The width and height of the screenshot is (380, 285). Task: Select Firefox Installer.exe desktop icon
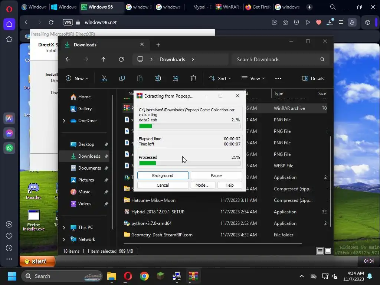33,220
